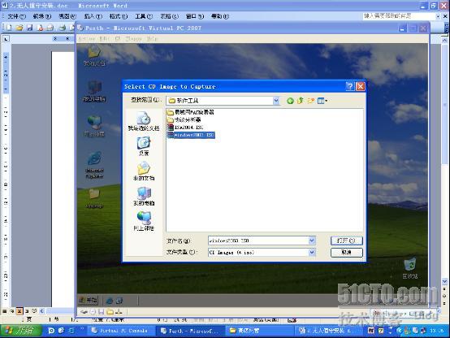Click guest desktop Internet Explorer icon

point(94,165)
